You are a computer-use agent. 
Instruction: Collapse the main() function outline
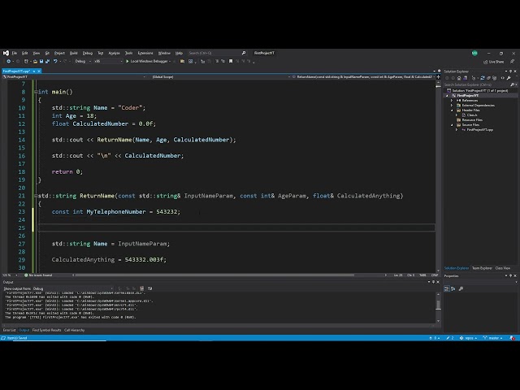pyautogui.click(x=36, y=92)
